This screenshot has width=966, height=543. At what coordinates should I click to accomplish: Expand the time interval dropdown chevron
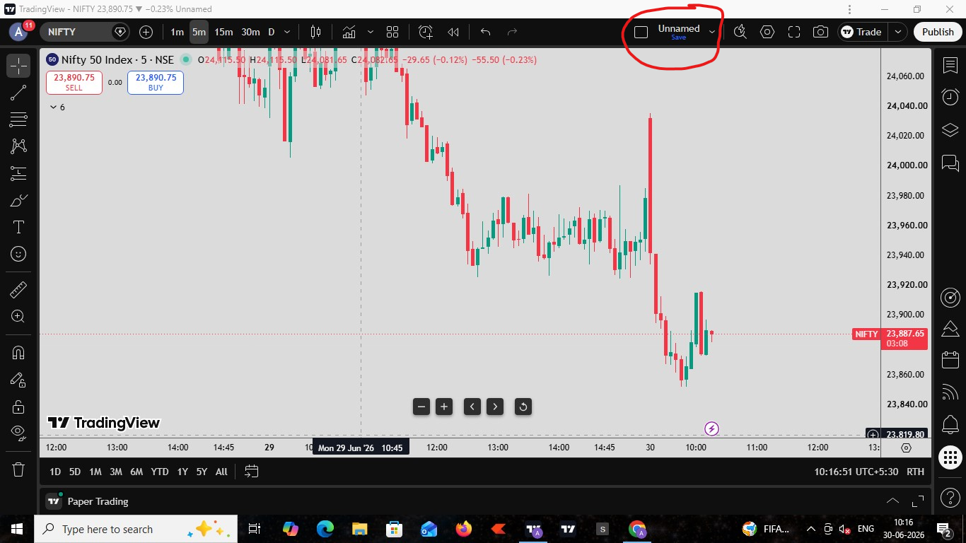[x=287, y=32]
